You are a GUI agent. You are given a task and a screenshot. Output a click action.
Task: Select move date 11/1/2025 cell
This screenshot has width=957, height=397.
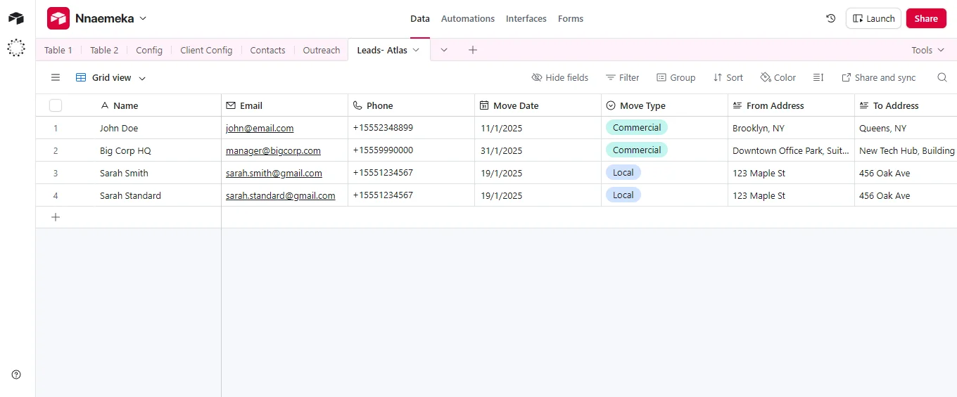point(538,128)
